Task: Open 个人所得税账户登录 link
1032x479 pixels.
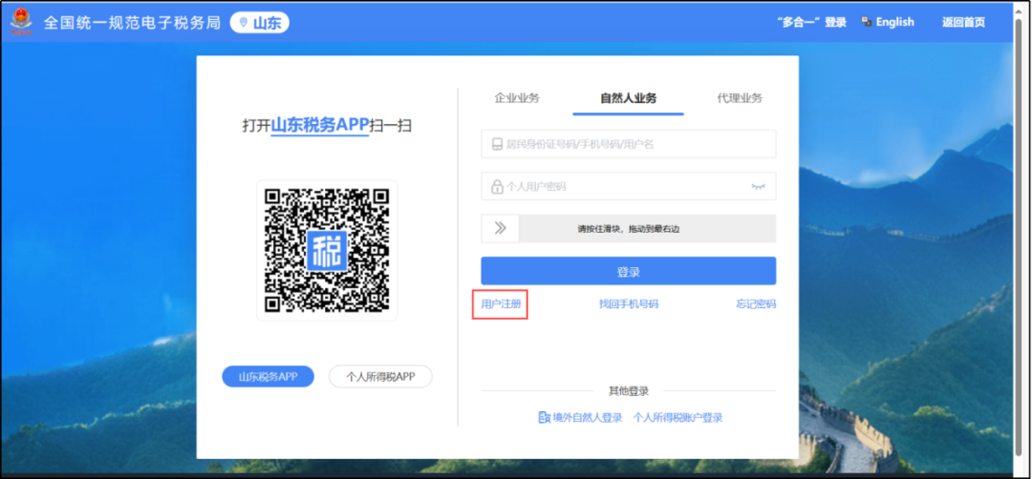Action: click(677, 417)
